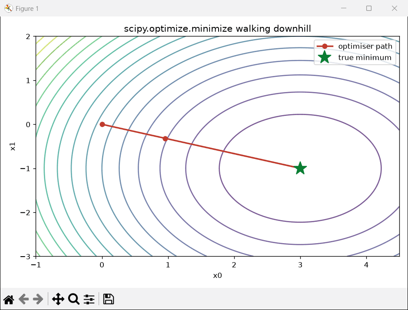Click the optimiser path start point at origin

(x=102, y=124)
